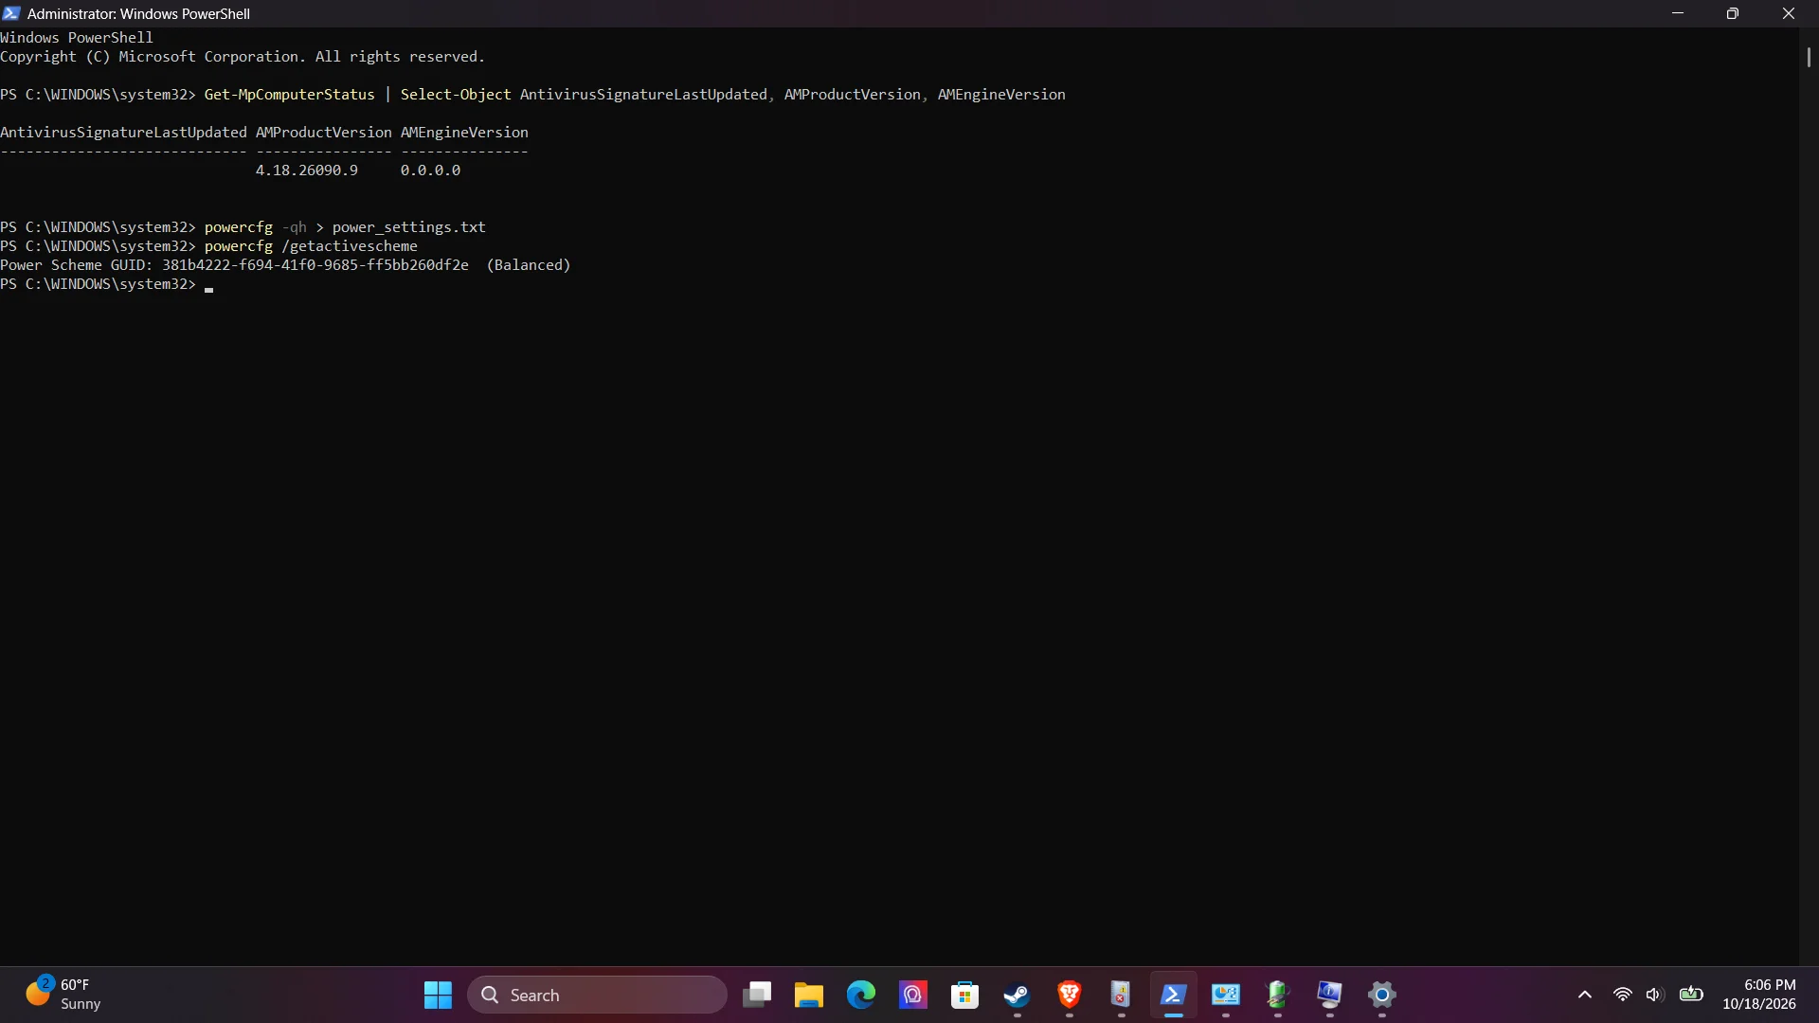Open Settings gear in the taskbar
The image size is (1819, 1023).
pyautogui.click(x=1381, y=995)
